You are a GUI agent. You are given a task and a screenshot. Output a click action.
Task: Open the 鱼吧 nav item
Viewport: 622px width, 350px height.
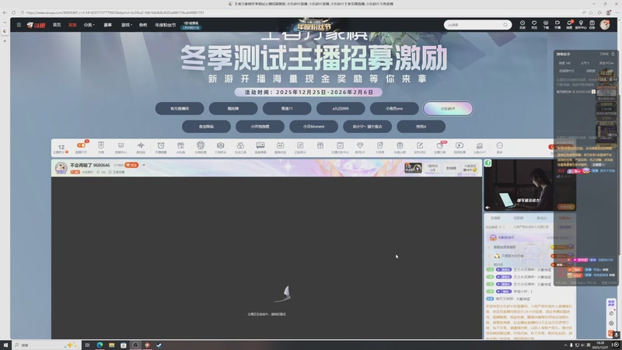[143, 25]
